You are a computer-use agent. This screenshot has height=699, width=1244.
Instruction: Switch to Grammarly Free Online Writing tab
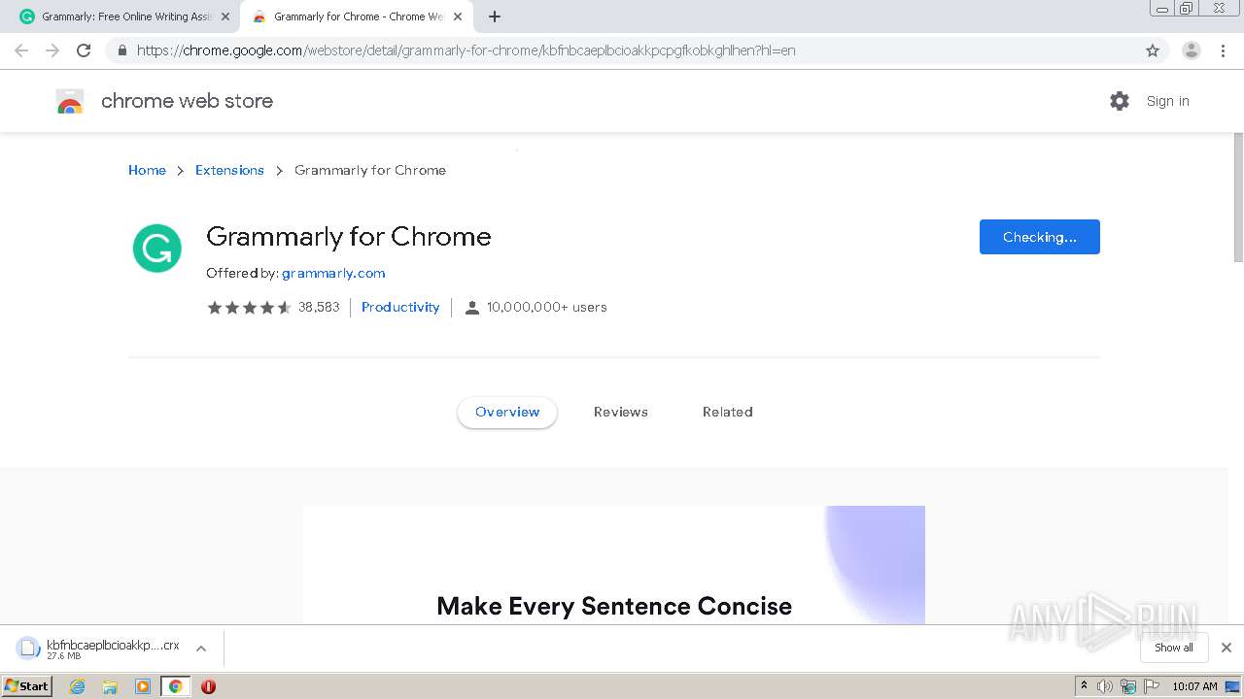coord(124,17)
